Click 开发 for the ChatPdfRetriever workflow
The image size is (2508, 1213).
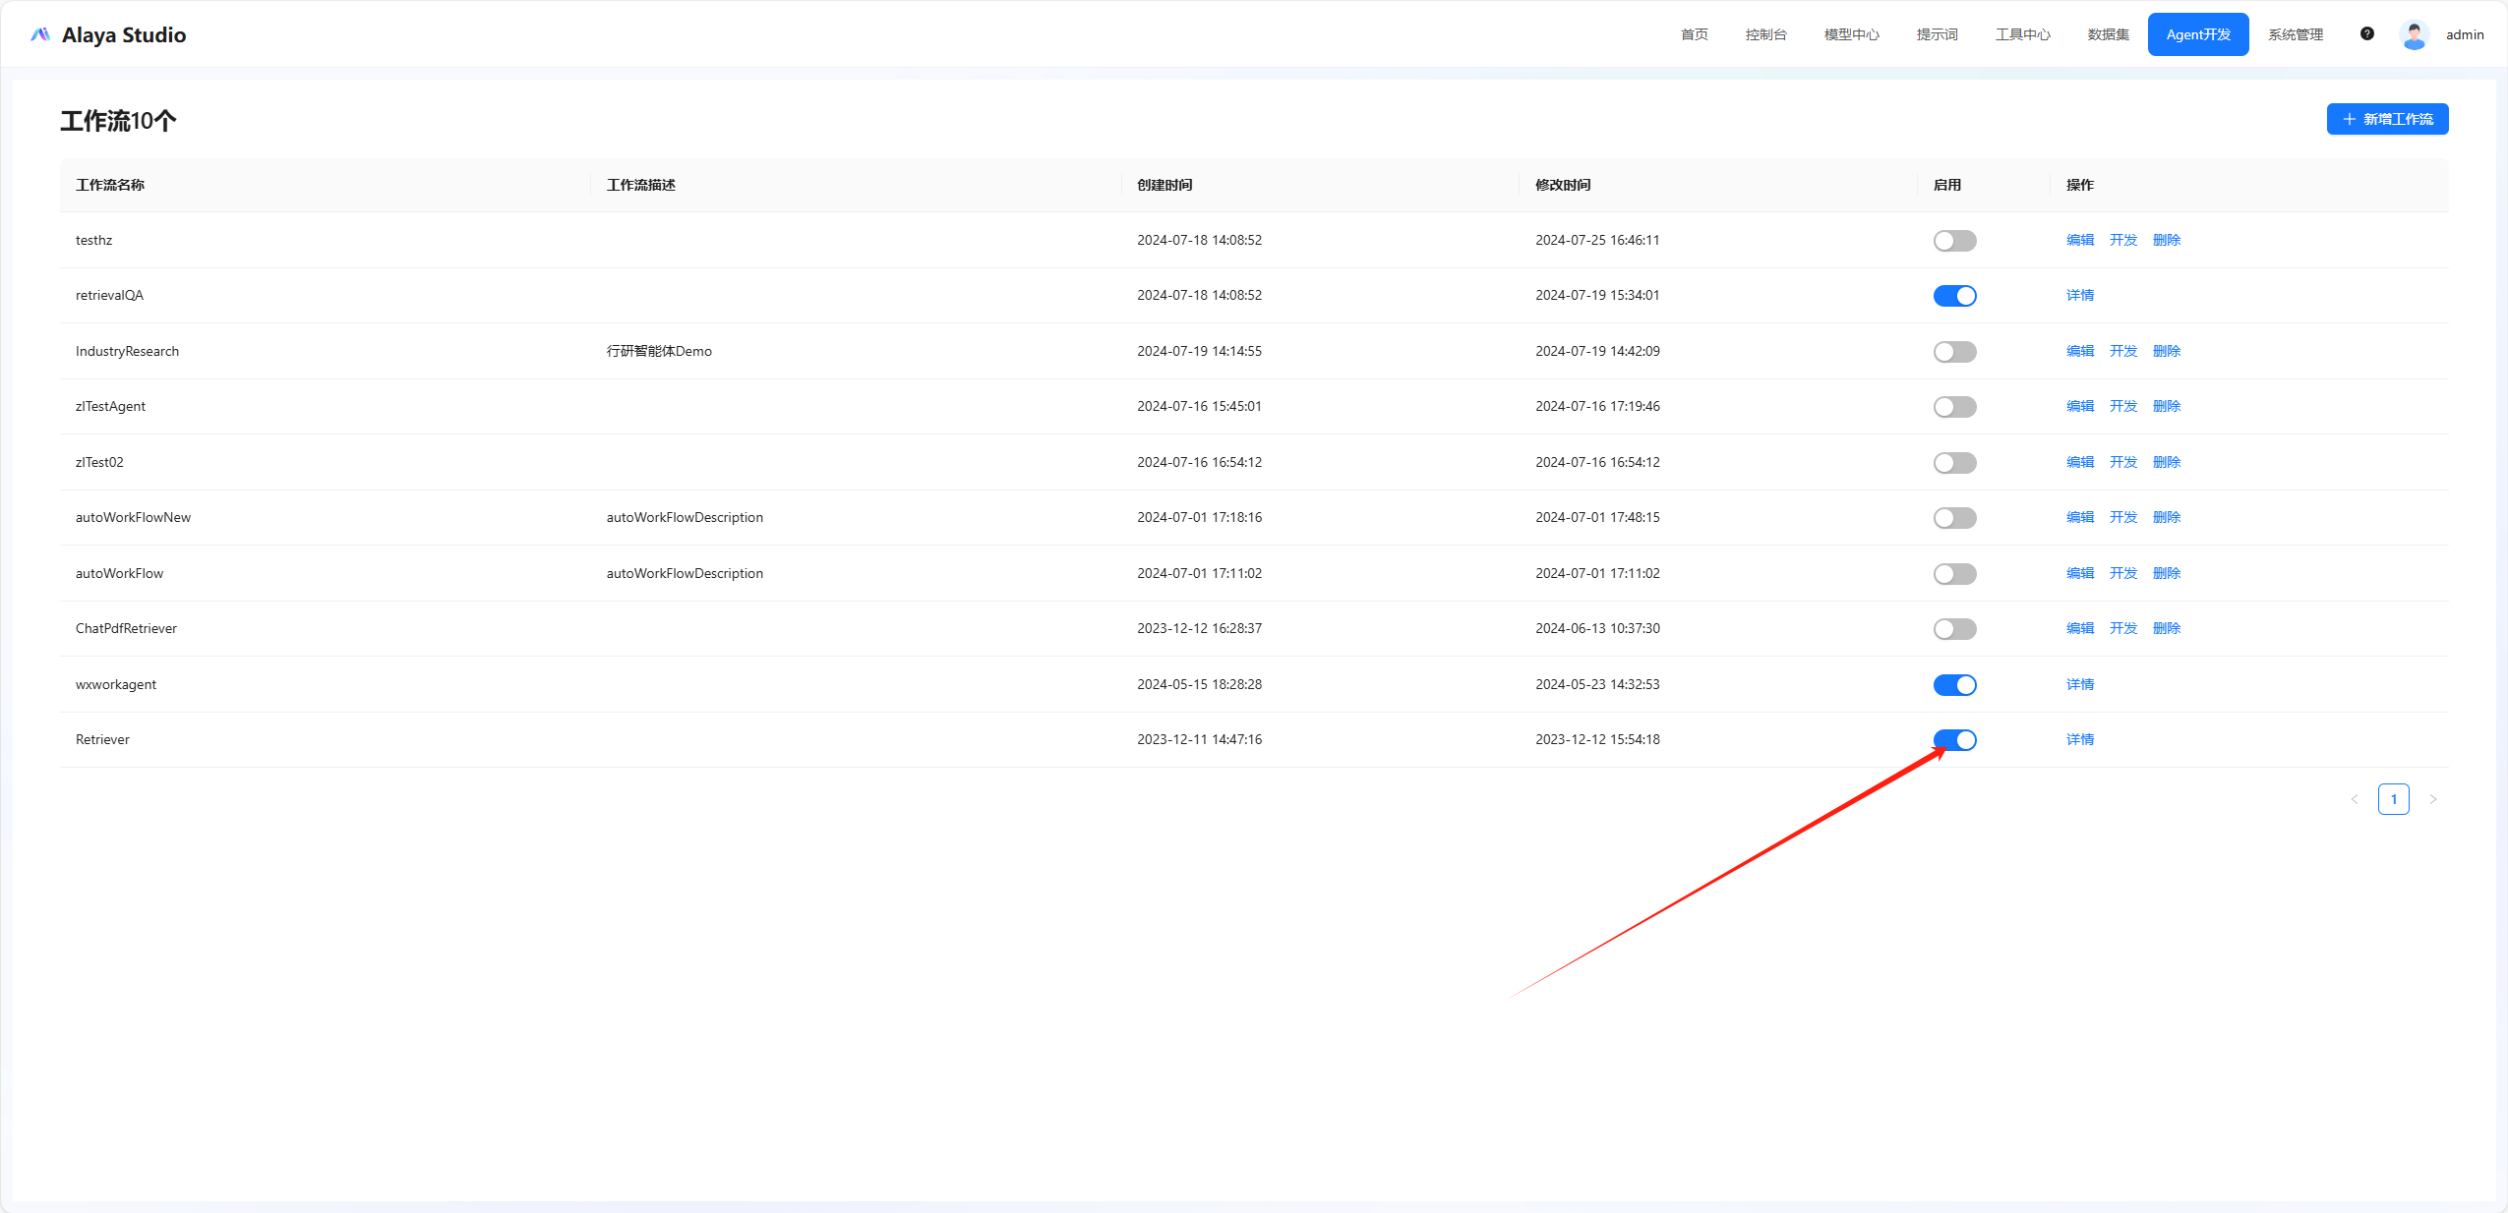tap(2122, 628)
